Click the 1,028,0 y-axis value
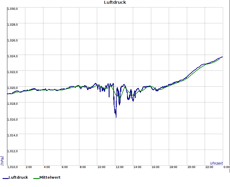The image size is (230, 187). click(12, 25)
